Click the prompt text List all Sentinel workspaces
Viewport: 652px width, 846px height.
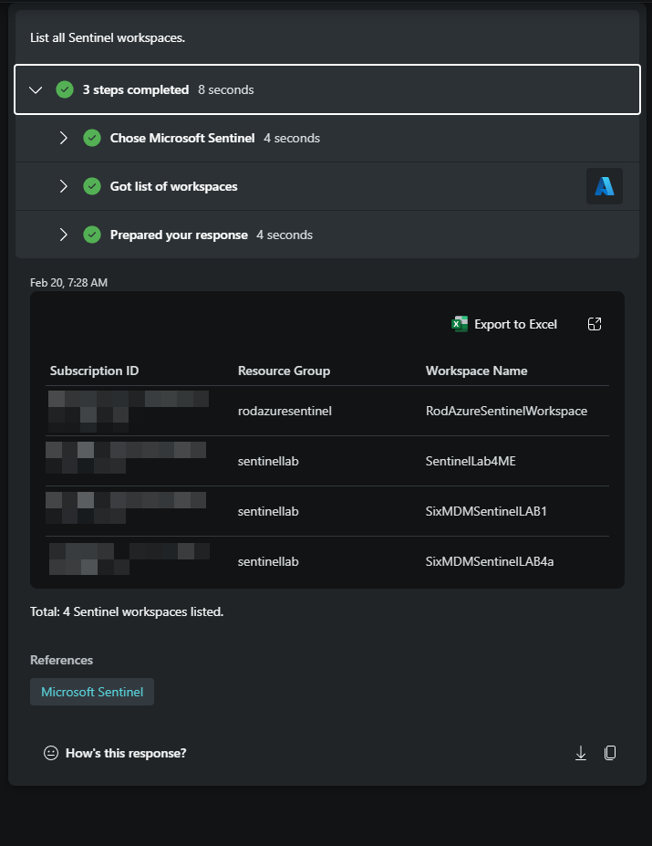click(108, 37)
